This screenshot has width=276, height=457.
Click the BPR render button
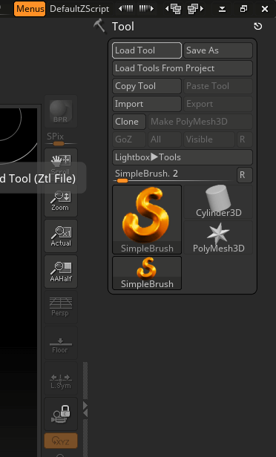pyautogui.click(x=61, y=111)
